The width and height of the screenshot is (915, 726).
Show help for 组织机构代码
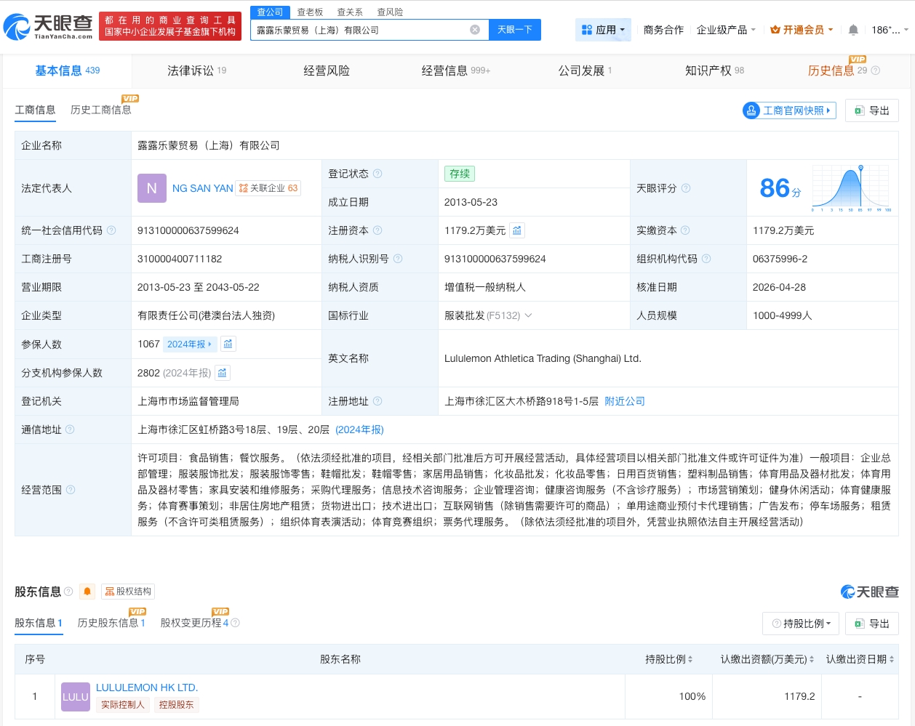pos(706,259)
